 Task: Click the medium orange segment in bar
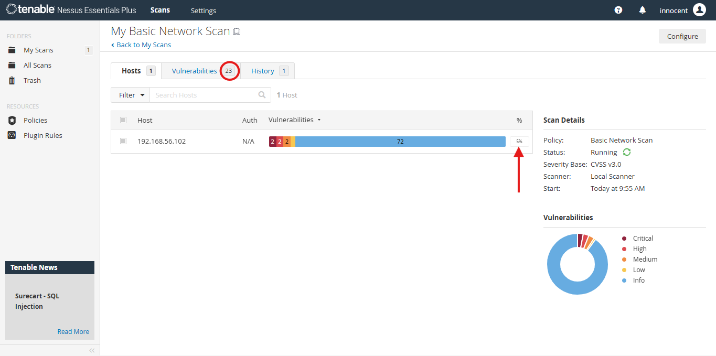tap(287, 142)
